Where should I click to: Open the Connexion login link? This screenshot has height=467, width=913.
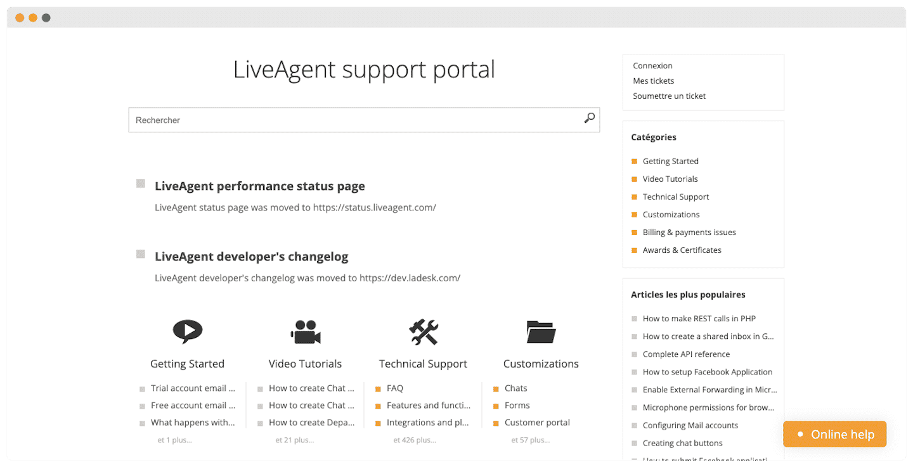[x=652, y=66]
